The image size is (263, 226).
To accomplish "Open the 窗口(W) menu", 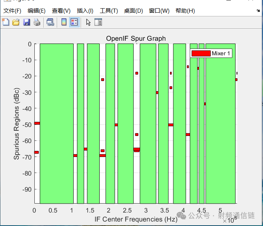I will (159, 11).
